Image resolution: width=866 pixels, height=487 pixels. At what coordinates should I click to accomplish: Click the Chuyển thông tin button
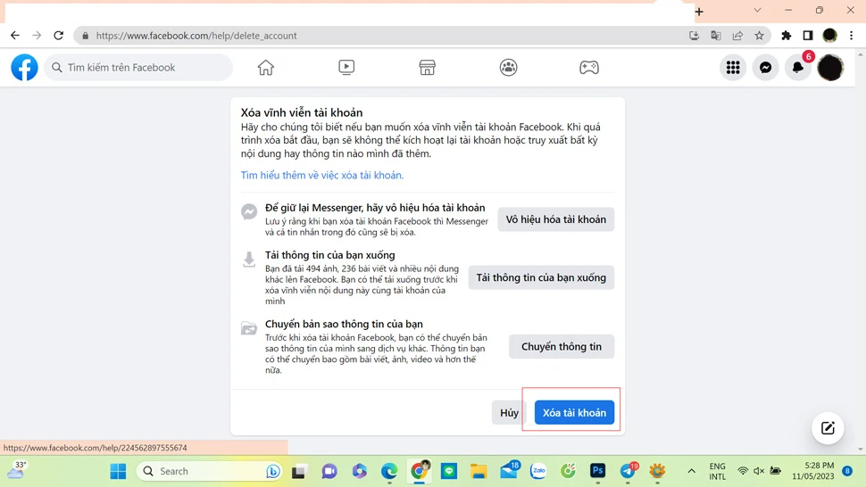click(x=562, y=346)
